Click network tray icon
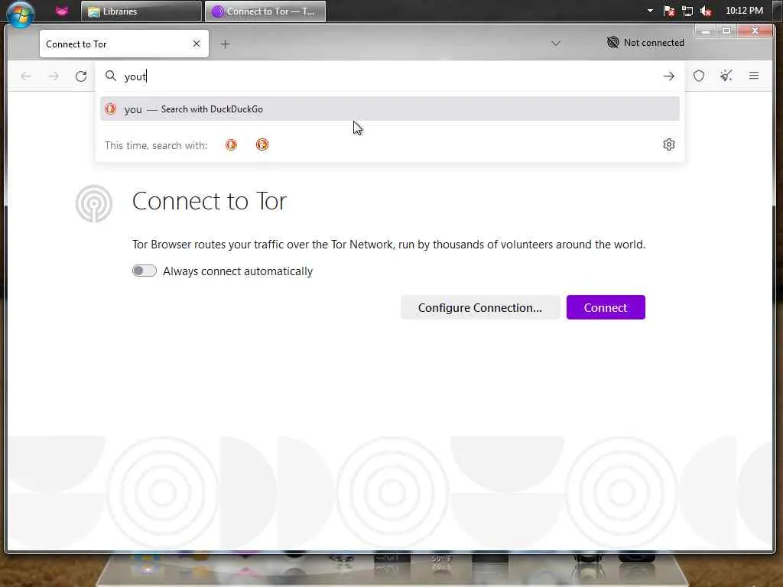Image resolution: width=783 pixels, height=587 pixels. point(687,11)
